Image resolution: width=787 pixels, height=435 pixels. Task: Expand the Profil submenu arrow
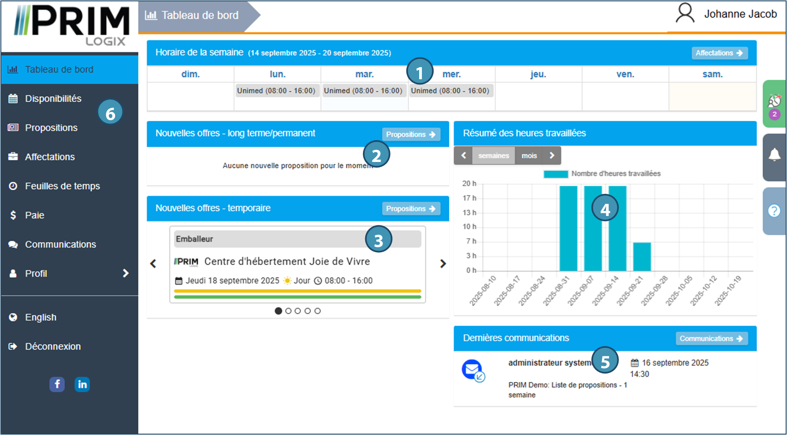pos(126,273)
